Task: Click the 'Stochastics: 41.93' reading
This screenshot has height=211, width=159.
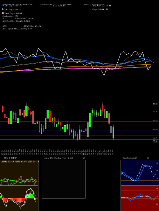Action: coord(10,16)
